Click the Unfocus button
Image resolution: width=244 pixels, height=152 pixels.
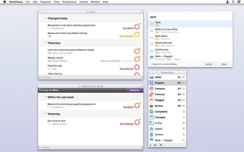134,90
